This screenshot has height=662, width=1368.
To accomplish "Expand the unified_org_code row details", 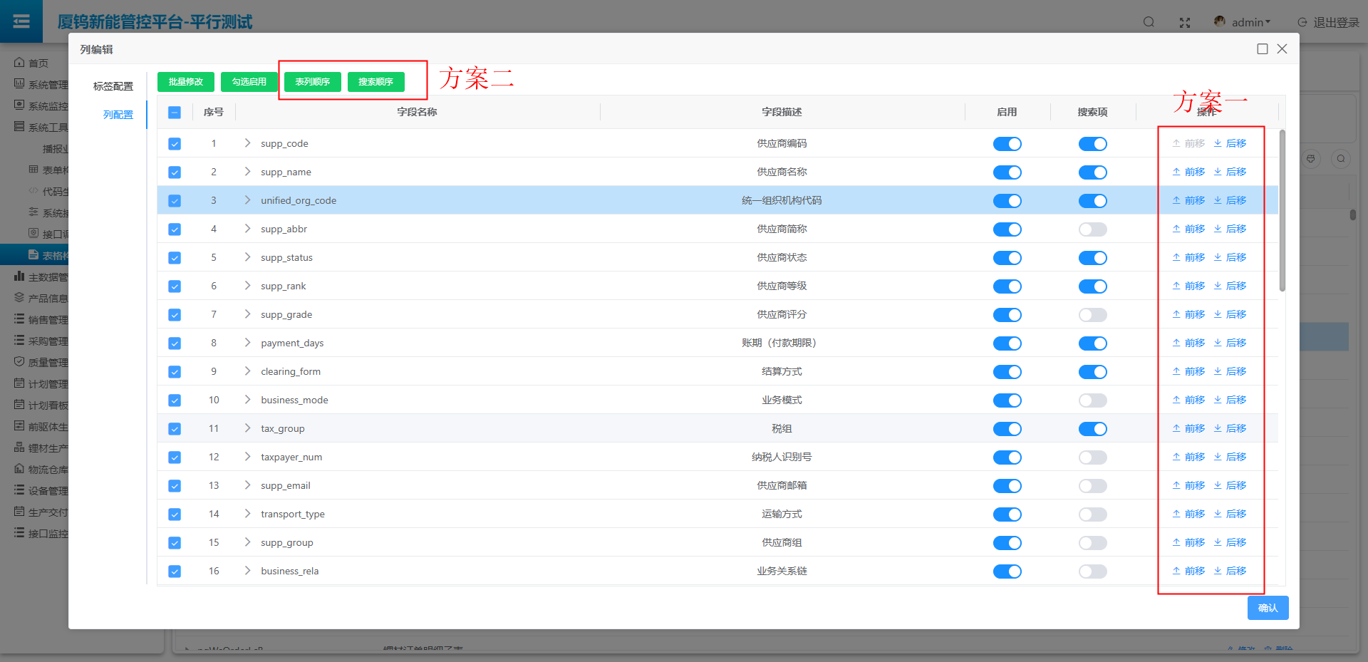I will pos(247,200).
